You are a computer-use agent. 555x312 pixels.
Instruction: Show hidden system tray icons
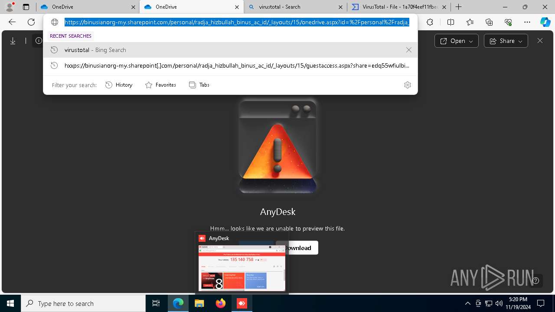467,303
